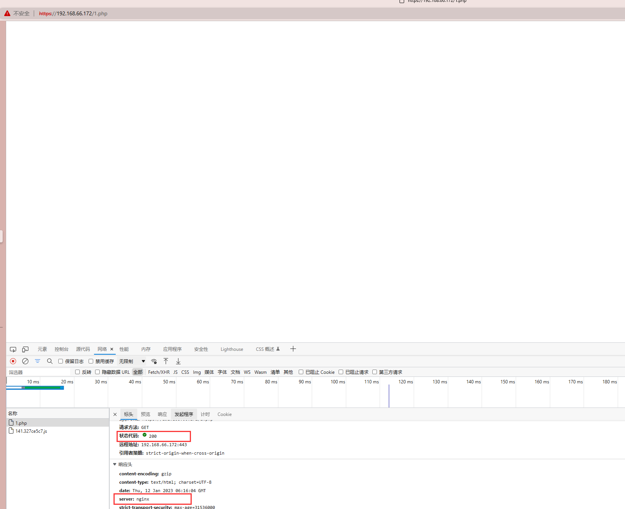Filter requests by WS type

[x=247, y=372]
